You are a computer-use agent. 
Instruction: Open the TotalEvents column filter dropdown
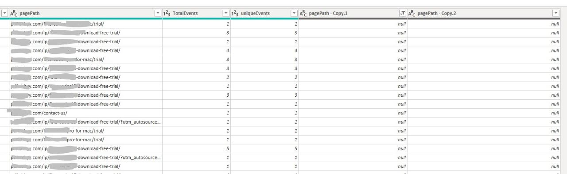pyautogui.click(x=226, y=14)
